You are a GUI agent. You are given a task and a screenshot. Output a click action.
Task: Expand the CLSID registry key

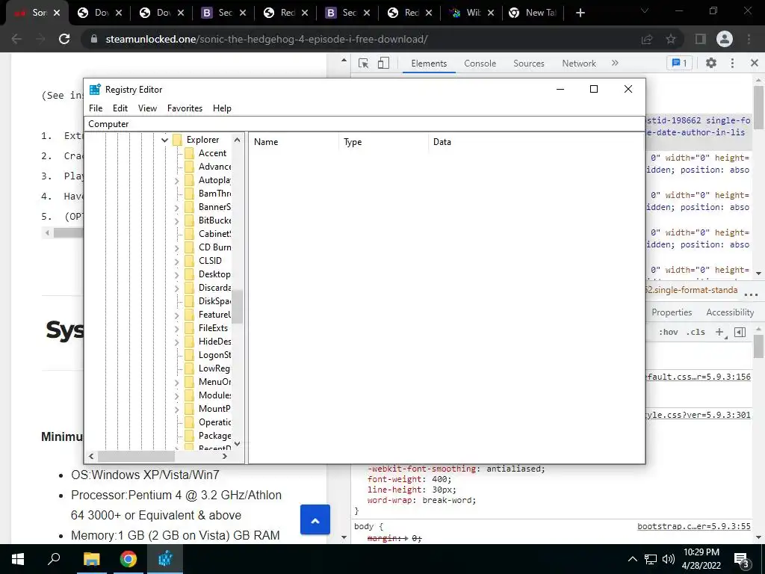[x=176, y=261]
